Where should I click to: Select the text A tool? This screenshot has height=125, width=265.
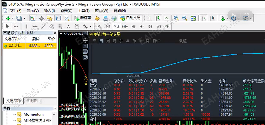(68, 26)
